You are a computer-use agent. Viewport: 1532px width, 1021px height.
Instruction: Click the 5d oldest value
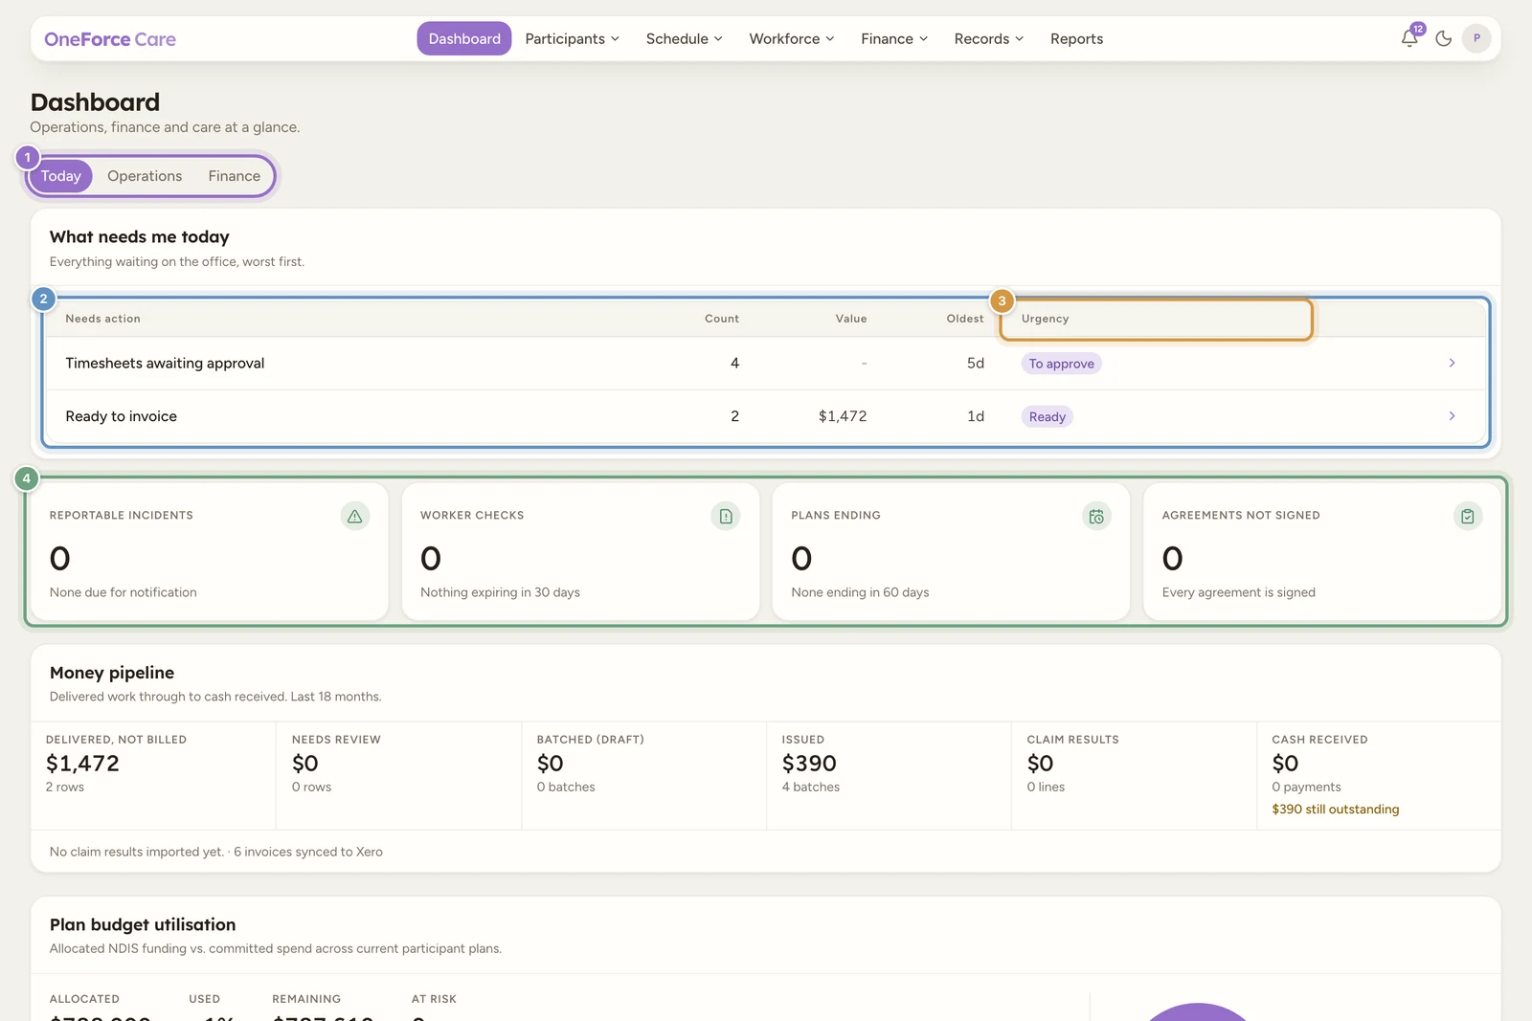pyautogui.click(x=975, y=363)
